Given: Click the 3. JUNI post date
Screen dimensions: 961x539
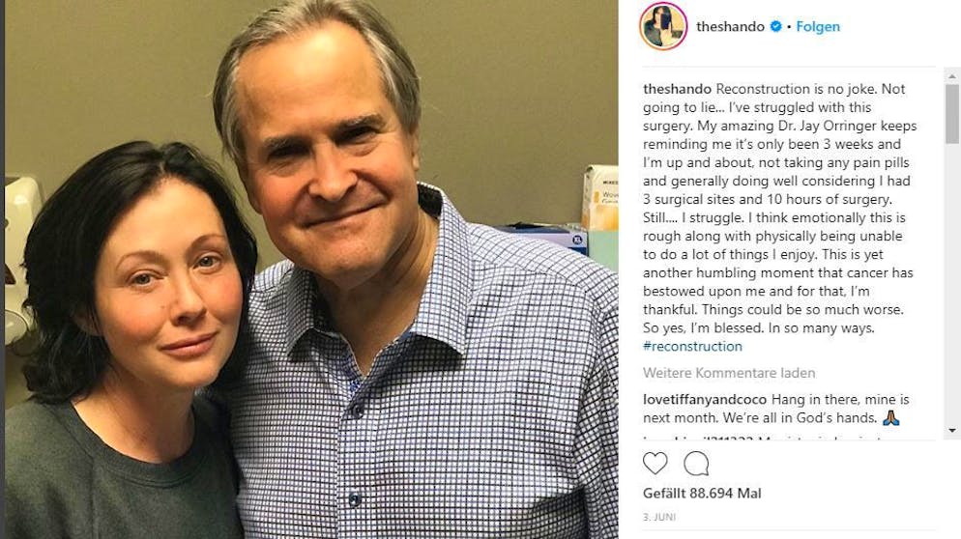Looking at the screenshot, I should (661, 518).
